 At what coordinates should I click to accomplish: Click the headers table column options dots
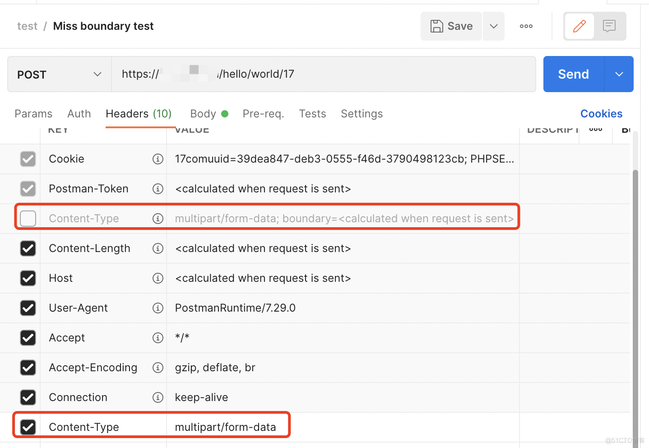pyautogui.click(x=596, y=130)
